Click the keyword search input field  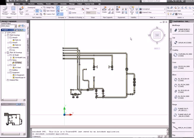tap(154, 1)
